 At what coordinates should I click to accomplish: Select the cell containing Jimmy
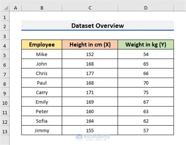point(42,130)
